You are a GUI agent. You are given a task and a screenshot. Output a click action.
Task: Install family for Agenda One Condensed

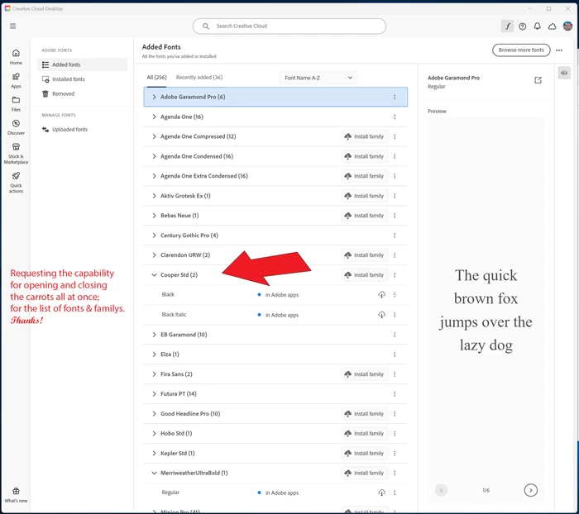[365, 156]
